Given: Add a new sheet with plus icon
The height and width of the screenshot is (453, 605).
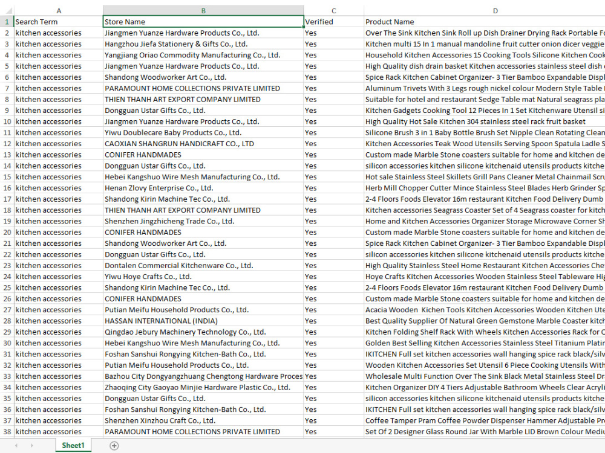Looking at the screenshot, I should (x=114, y=446).
